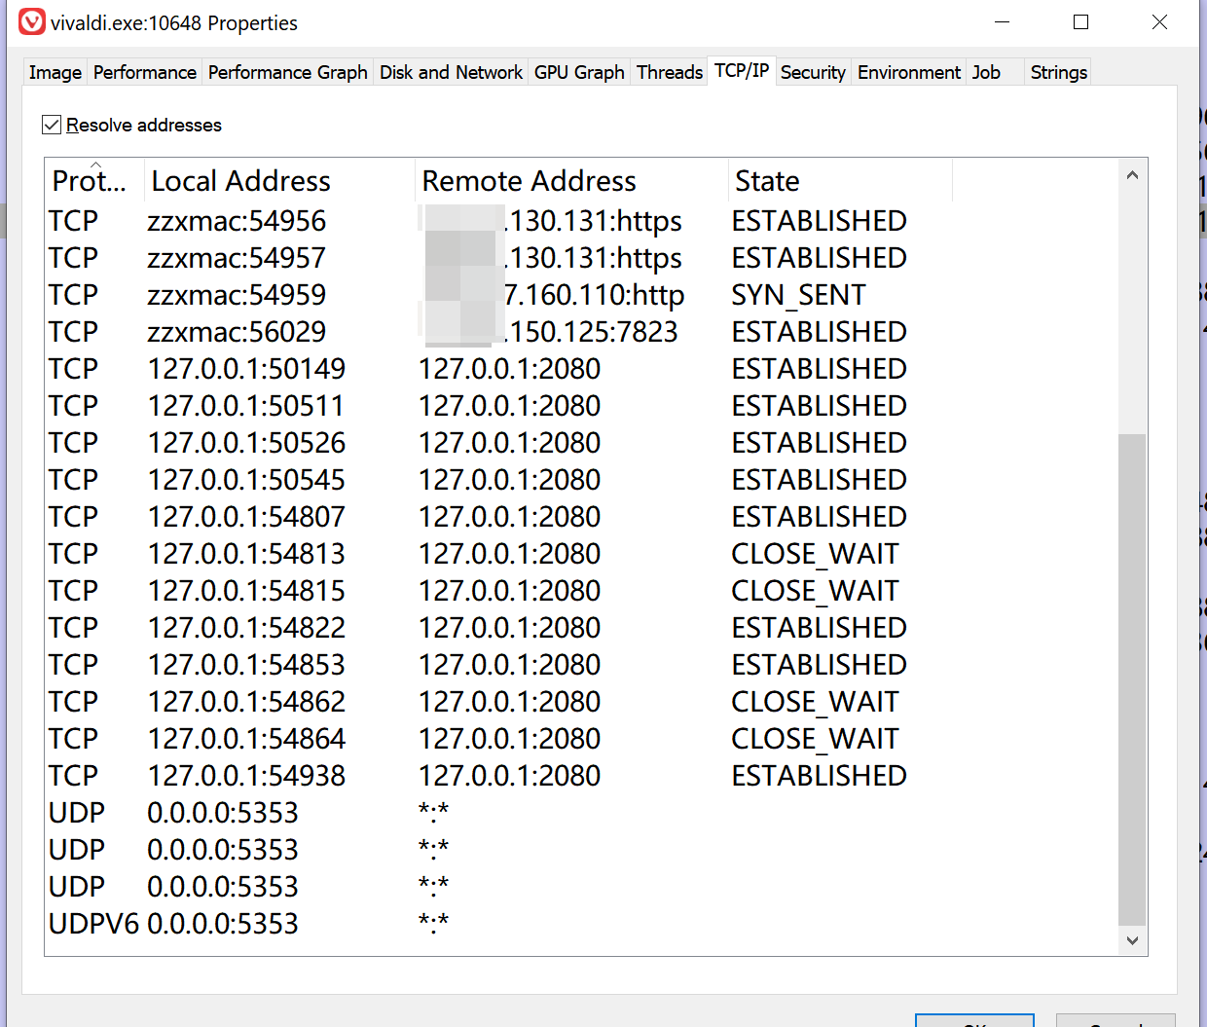
Task: Open the GPU Graph tab
Action: click(x=579, y=72)
